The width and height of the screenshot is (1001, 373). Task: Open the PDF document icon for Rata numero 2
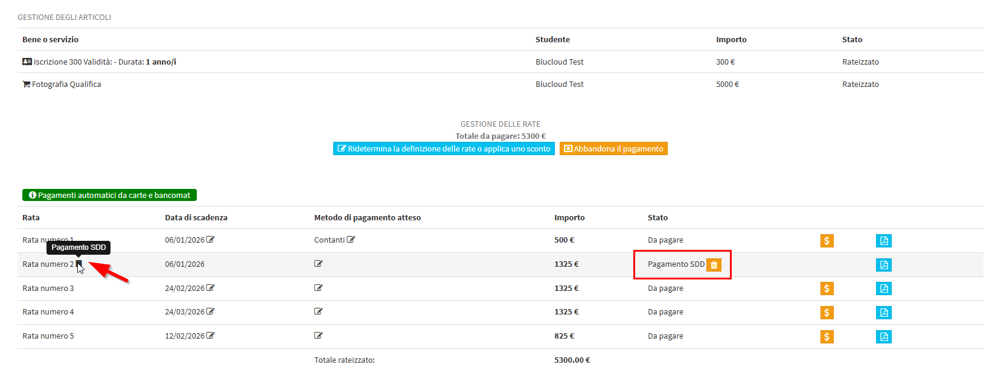click(x=883, y=265)
